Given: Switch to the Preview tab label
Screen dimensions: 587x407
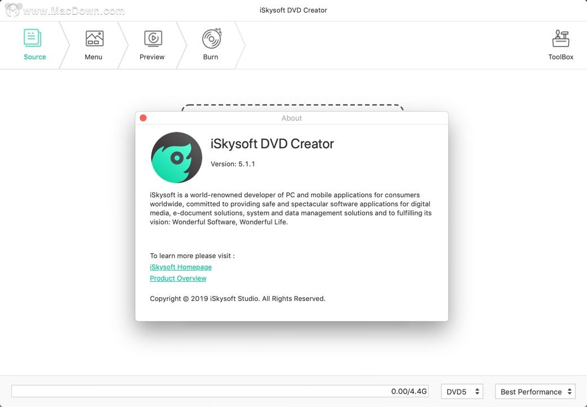Looking at the screenshot, I should [152, 57].
